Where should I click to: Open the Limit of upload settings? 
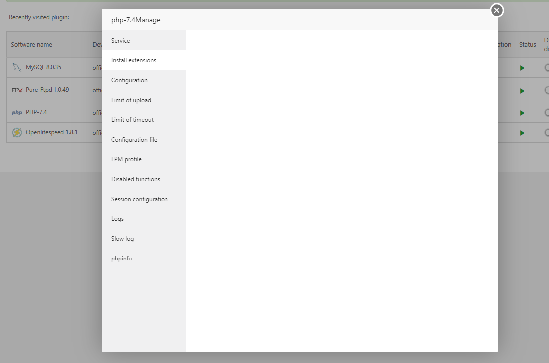pos(131,100)
